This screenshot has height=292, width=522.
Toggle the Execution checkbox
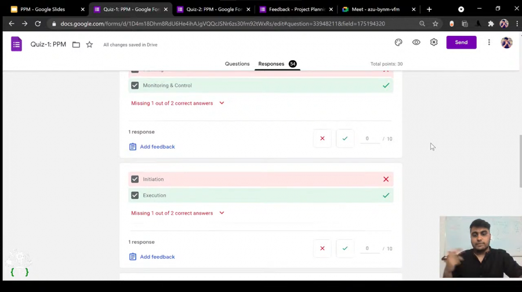pyautogui.click(x=135, y=195)
